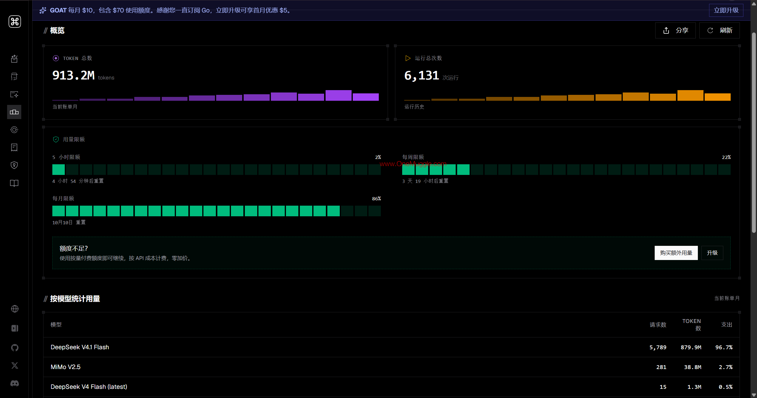Click the MiMo V2.5 row name
Viewport: 757px width, 398px height.
click(65, 367)
